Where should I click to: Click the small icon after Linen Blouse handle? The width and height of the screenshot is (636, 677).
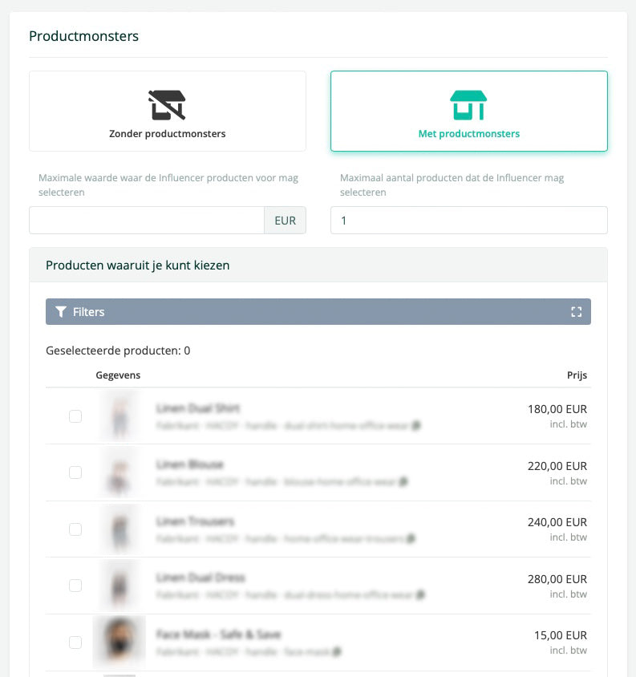coord(403,482)
